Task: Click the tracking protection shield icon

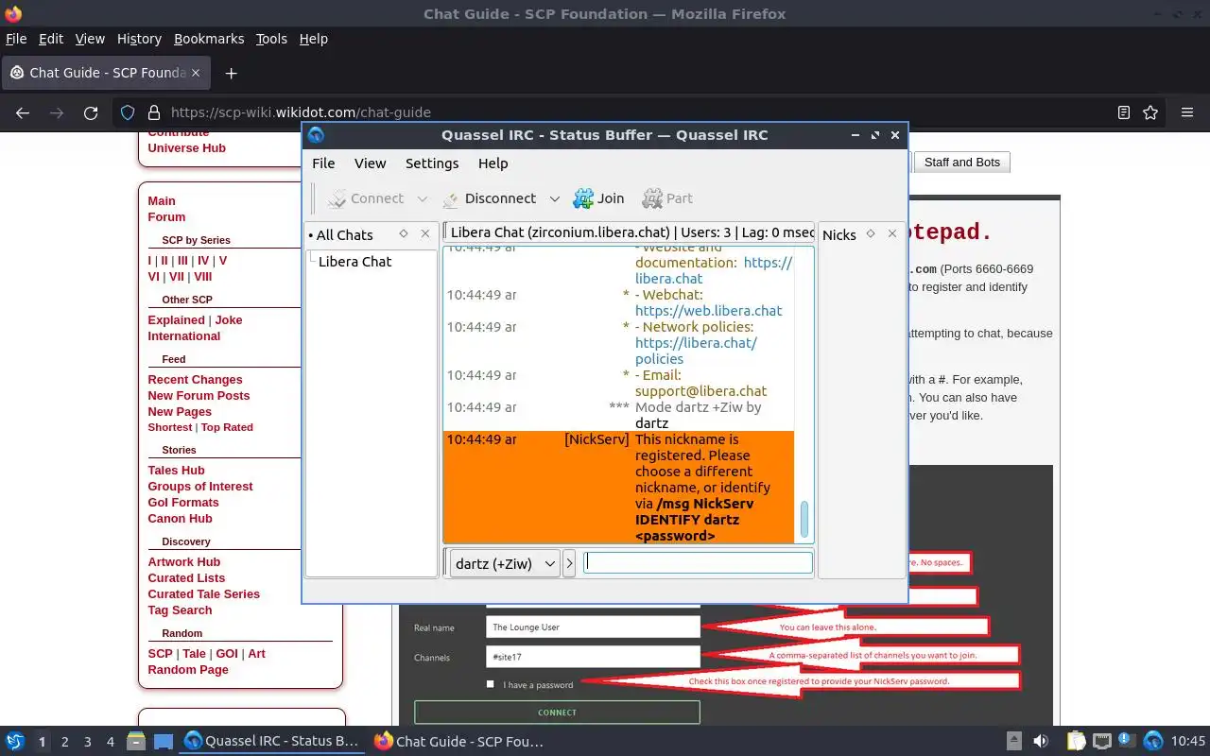Action: [128, 112]
